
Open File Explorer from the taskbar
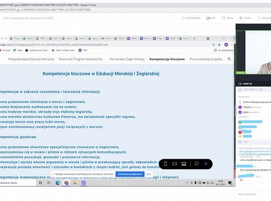[x=75, y=183]
